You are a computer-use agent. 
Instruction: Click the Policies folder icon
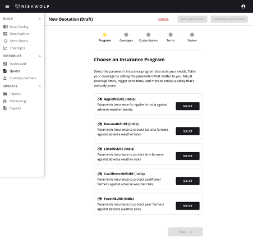pyautogui.click(x=5, y=94)
